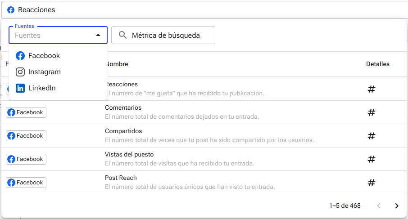Select the Vistas del puesto metric
408x219 pixels.
click(x=129, y=154)
